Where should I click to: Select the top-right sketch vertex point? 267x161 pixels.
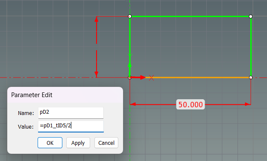(x=251, y=16)
